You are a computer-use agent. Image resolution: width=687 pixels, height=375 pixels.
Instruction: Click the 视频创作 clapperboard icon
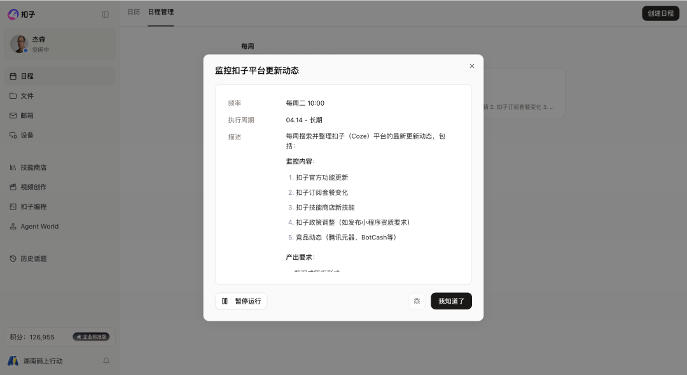[13, 187]
